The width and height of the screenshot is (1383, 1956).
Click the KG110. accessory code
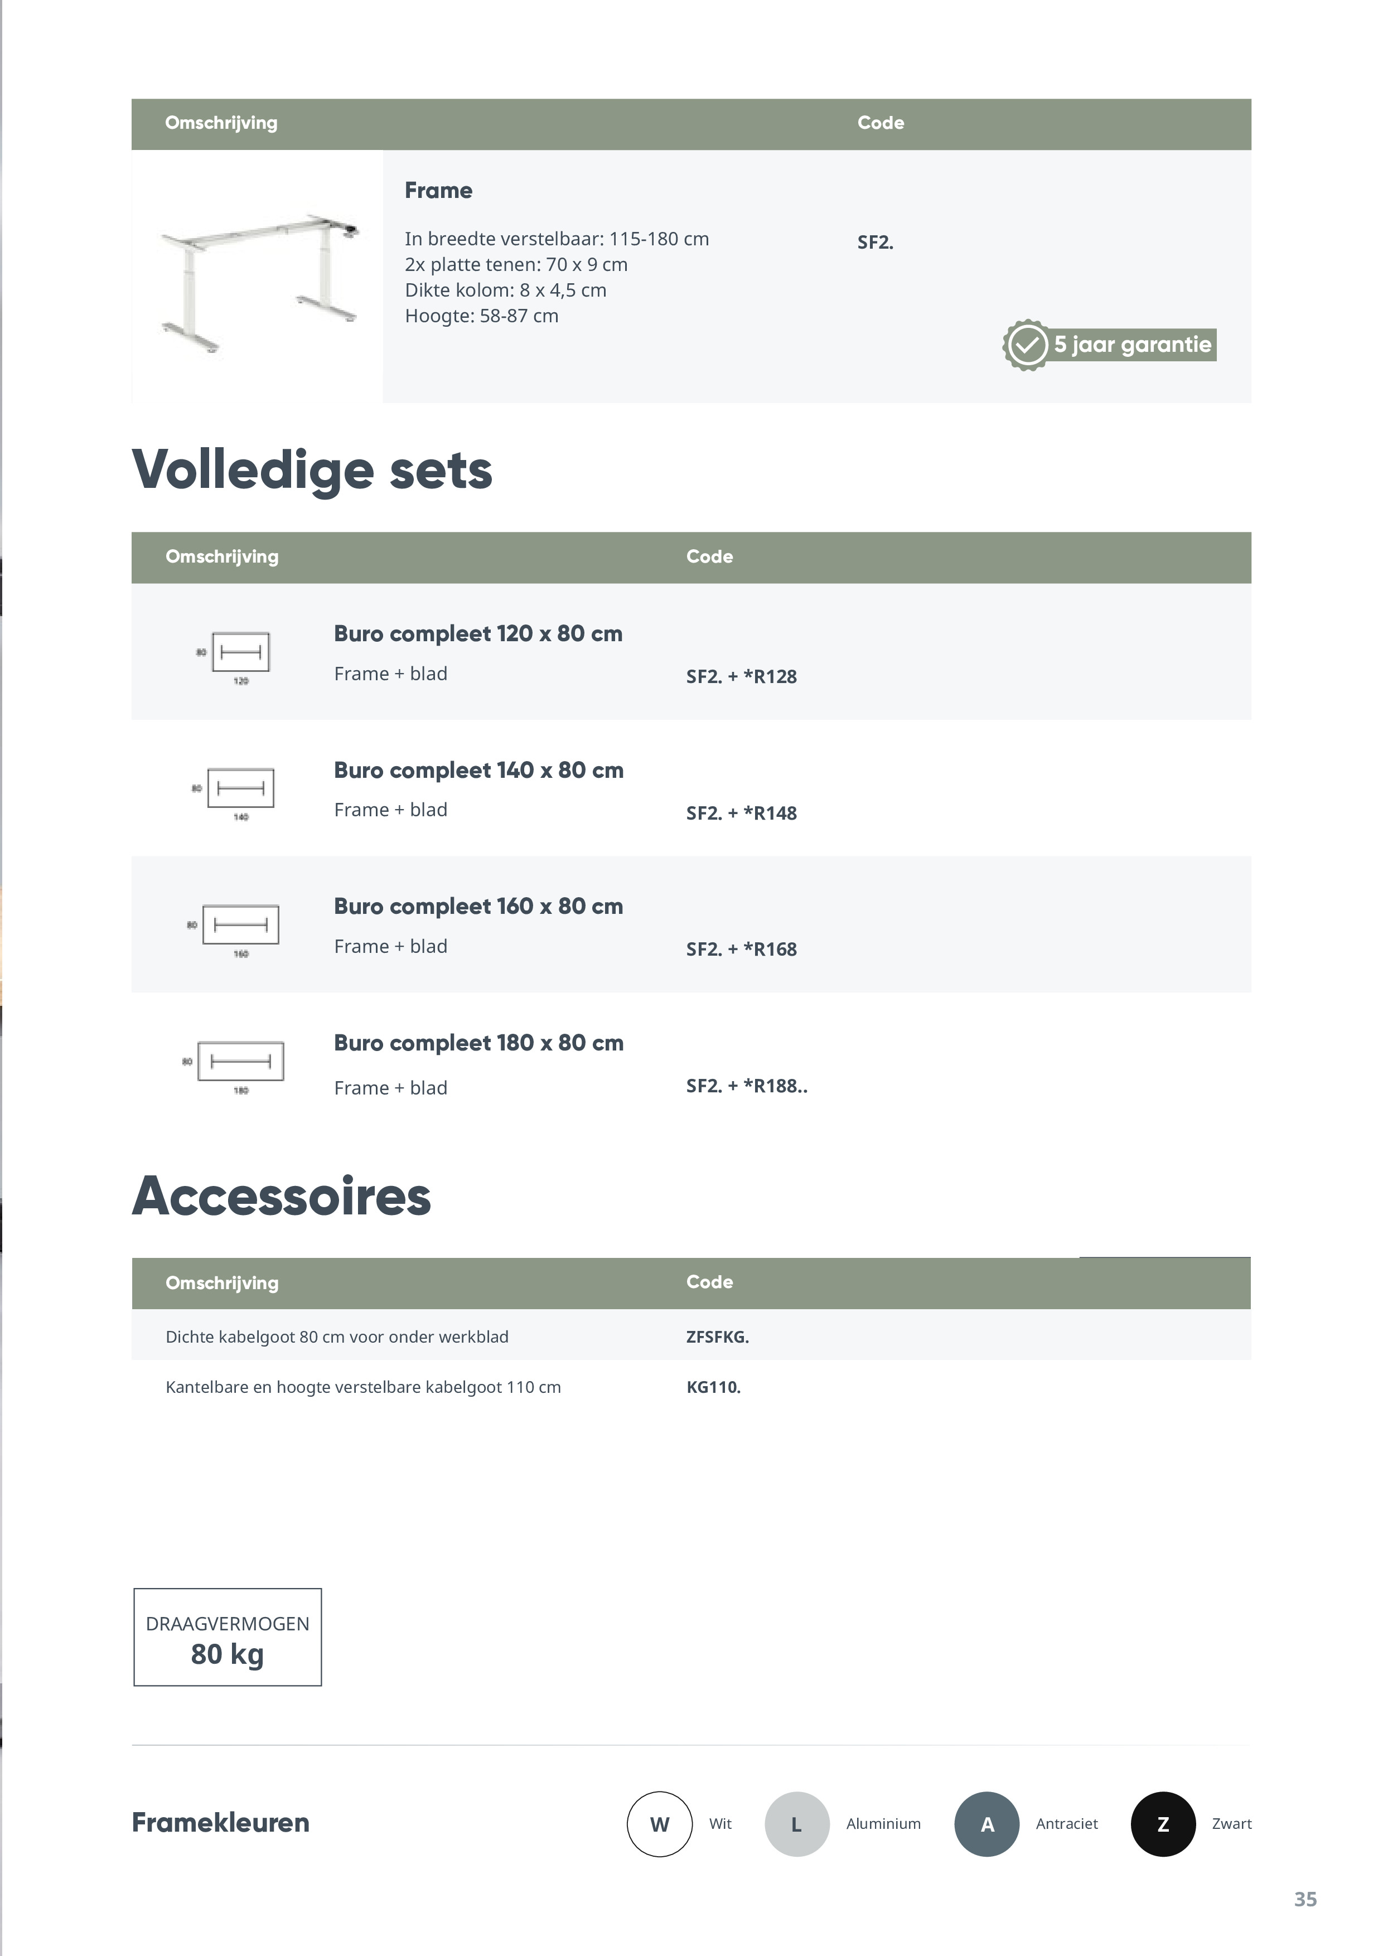pyautogui.click(x=713, y=1387)
